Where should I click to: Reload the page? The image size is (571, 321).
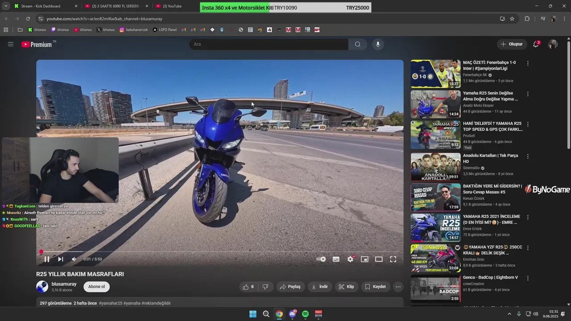pos(28,19)
